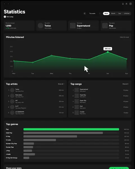The height and width of the screenshot is (169, 135).
Task: Switch to the Lifetime range tab
Action: [x=127, y=14]
